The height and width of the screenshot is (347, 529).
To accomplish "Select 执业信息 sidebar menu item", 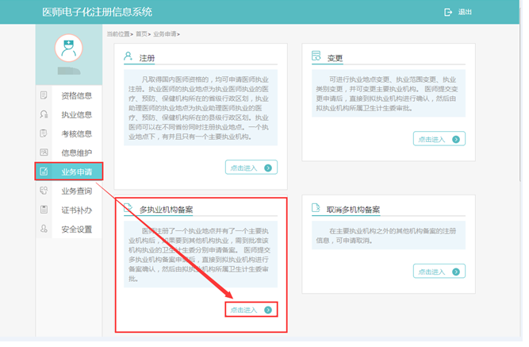I will pyautogui.click(x=76, y=115).
